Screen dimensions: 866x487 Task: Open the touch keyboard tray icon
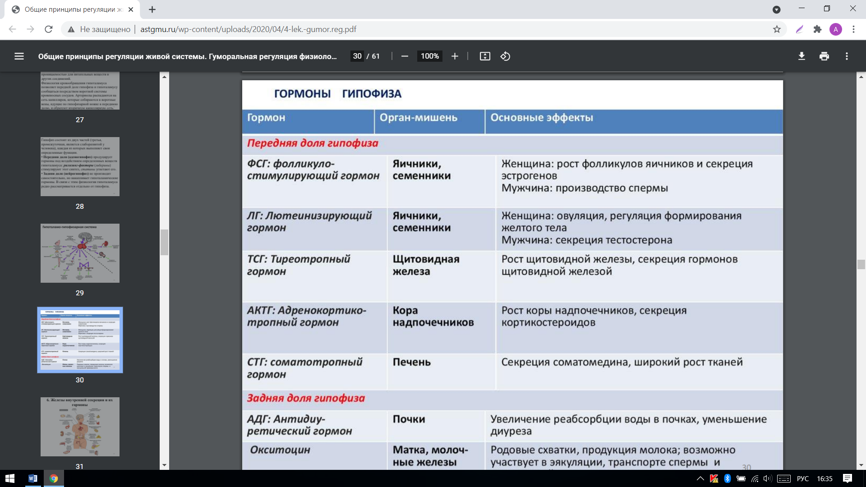[x=783, y=478]
